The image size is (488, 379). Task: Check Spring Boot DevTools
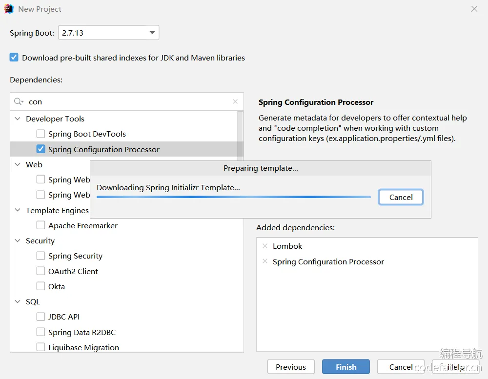coord(41,134)
